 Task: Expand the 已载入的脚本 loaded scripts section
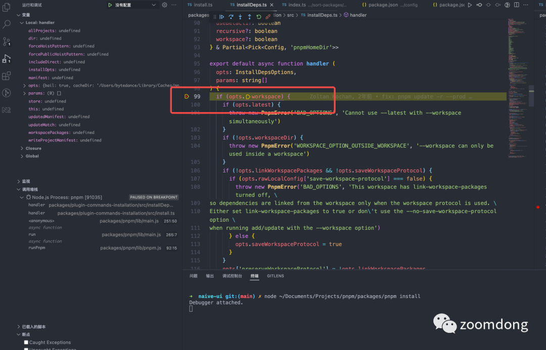(x=19, y=327)
